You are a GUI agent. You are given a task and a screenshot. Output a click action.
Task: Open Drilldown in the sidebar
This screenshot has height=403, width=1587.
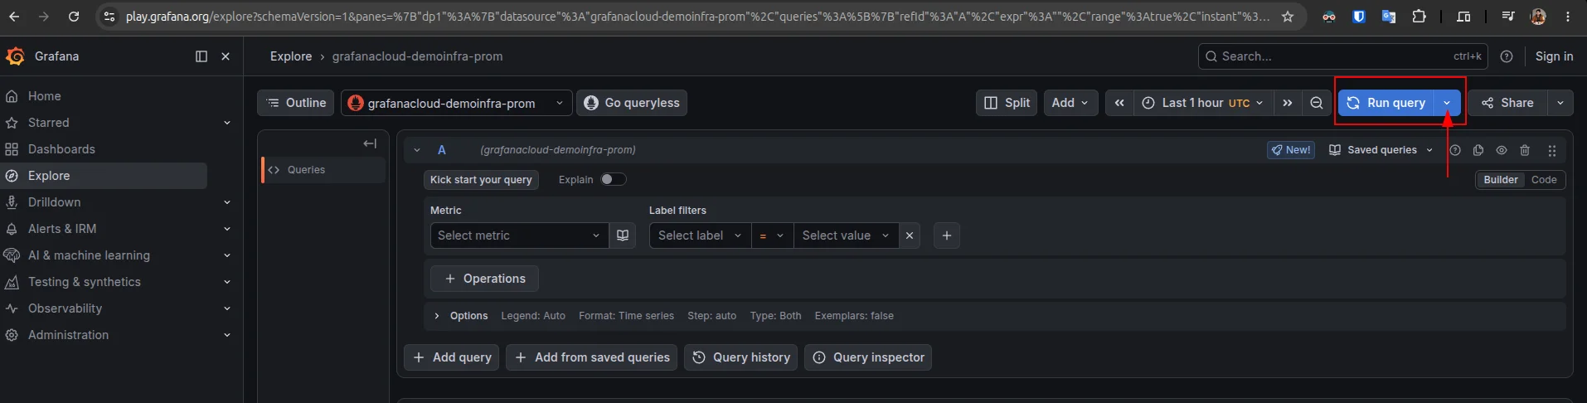click(x=54, y=202)
